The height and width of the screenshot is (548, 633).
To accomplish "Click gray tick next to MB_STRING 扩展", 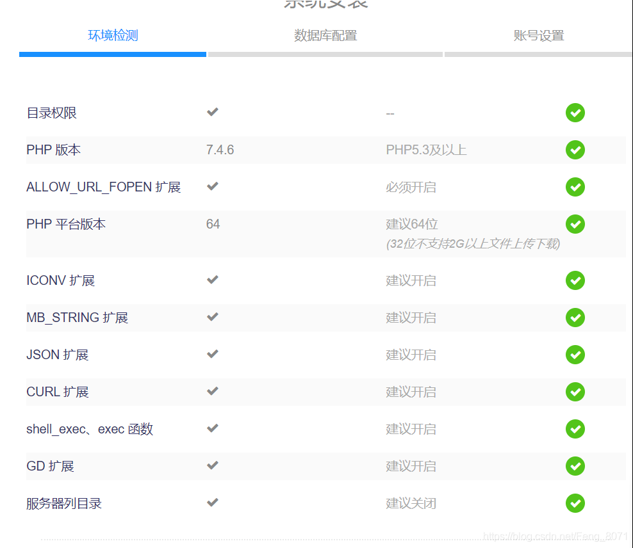I will click(x=212, y=316).
